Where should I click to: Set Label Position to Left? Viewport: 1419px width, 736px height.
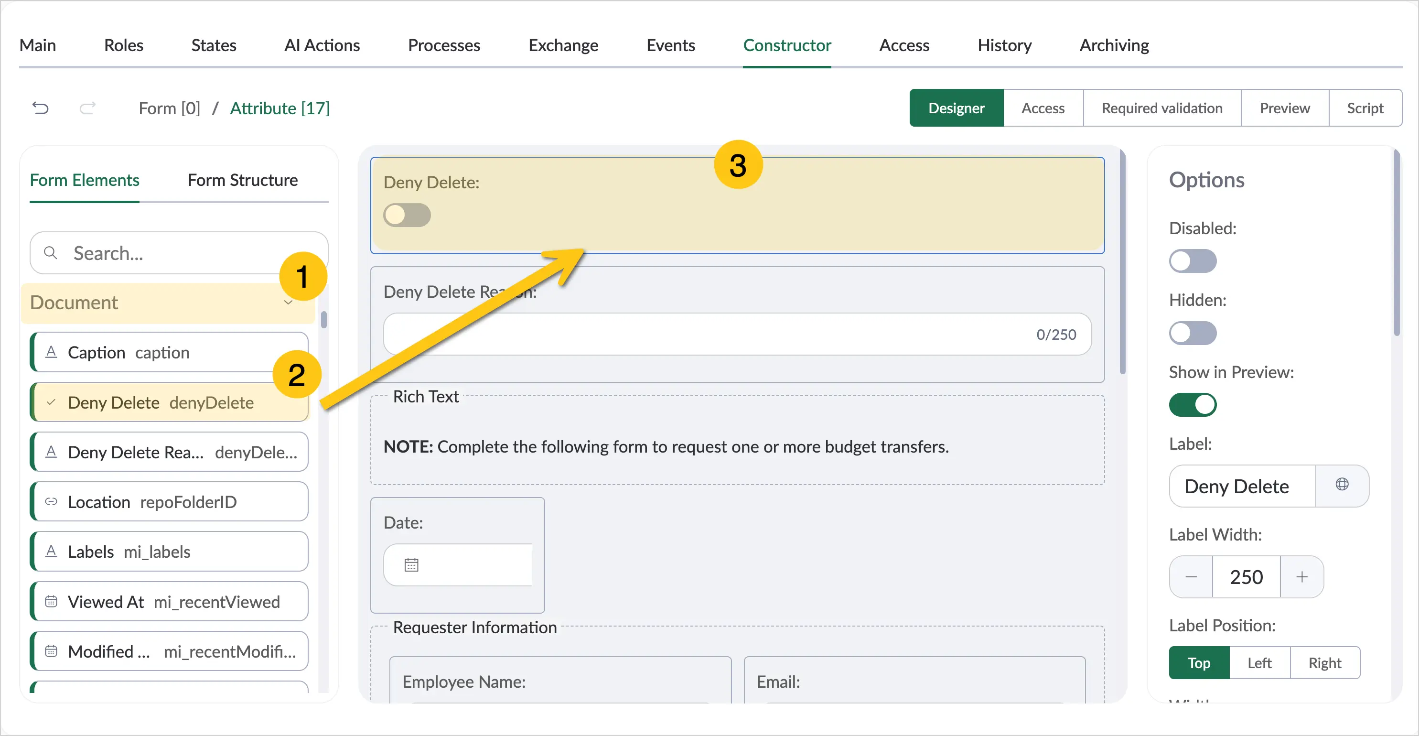coord(1259,663)
